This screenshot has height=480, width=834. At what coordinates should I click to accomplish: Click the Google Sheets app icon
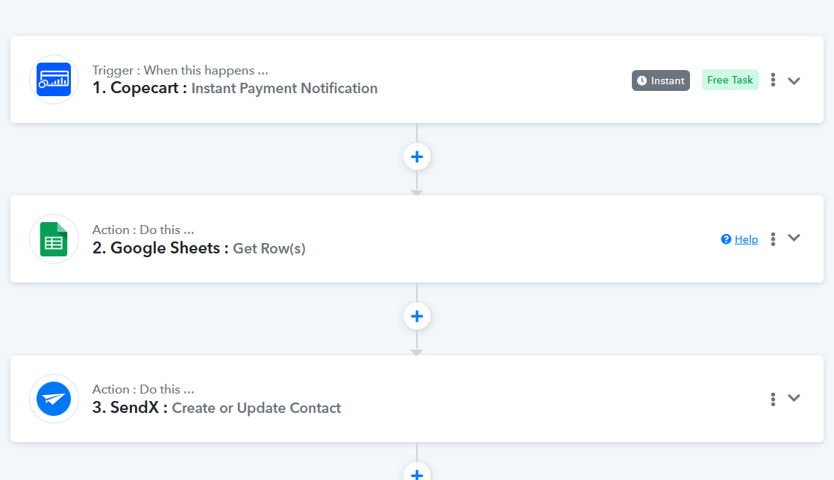54,239
